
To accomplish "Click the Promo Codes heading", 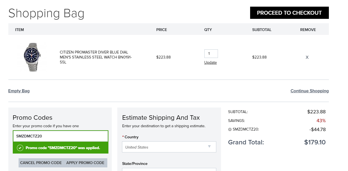I will click(32, 118).
